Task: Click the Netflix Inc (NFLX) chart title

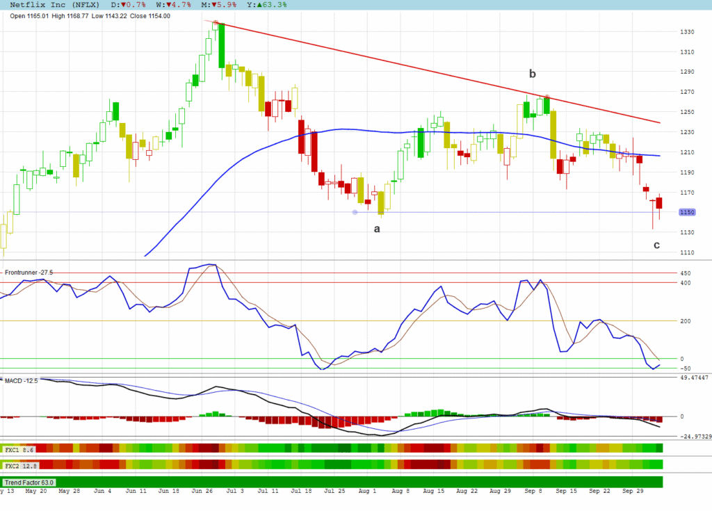Action: pyautogui.click(x=54, y=4)
